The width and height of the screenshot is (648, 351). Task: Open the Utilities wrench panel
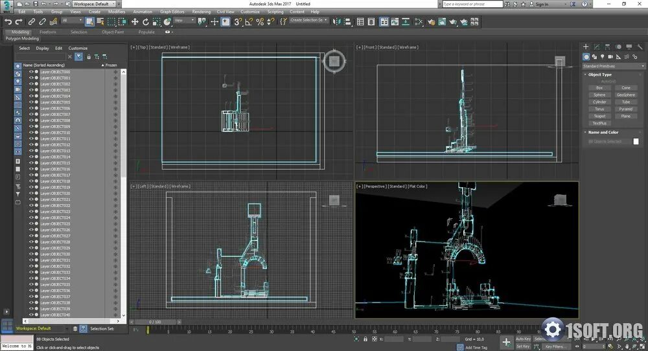[x=639, y=47]
